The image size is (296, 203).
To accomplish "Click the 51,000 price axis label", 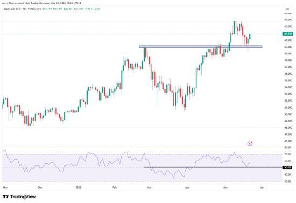I will [x=288, y=108].
